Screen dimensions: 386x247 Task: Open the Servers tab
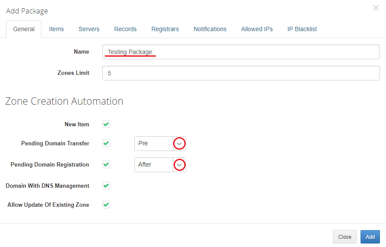(89, 29)
